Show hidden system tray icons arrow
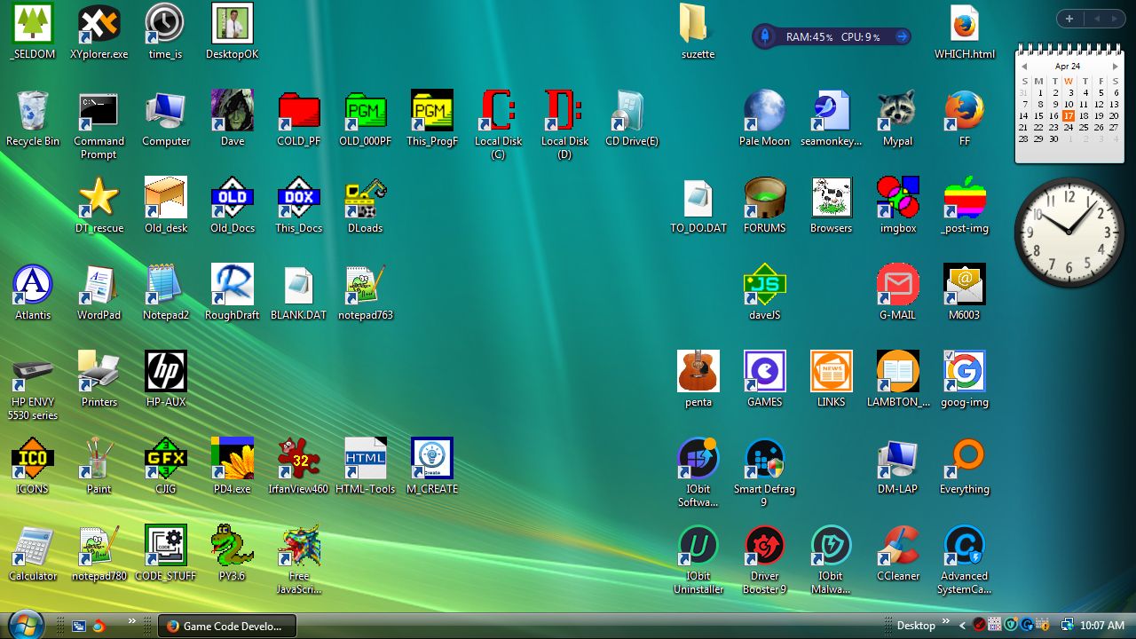Screen dimensions: 1136x639 (x=963, y=626)
